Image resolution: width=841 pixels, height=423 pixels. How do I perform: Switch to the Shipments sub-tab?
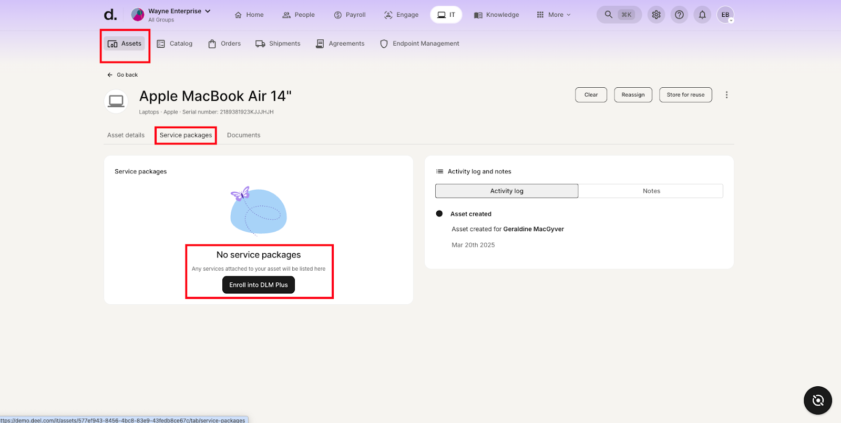pyautogui.click(x=278, y=44)
